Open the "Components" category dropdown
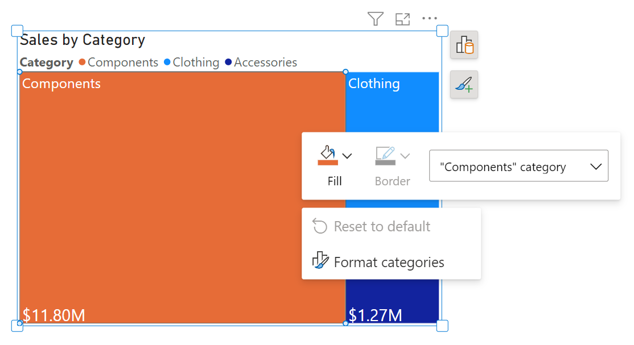The image size is (634, 345). click(519, 166)
